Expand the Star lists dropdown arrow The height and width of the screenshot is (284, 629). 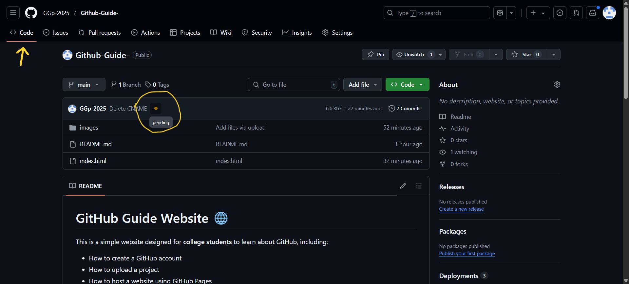(x=554, y=54)
